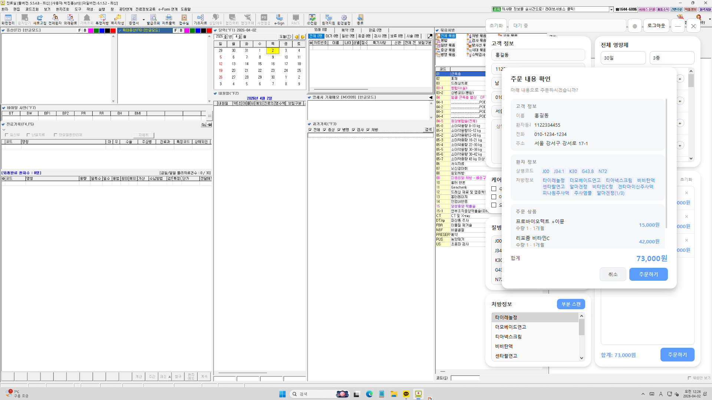
Task: Open the 차트출력 printer icon
Action: coord(169,20)
